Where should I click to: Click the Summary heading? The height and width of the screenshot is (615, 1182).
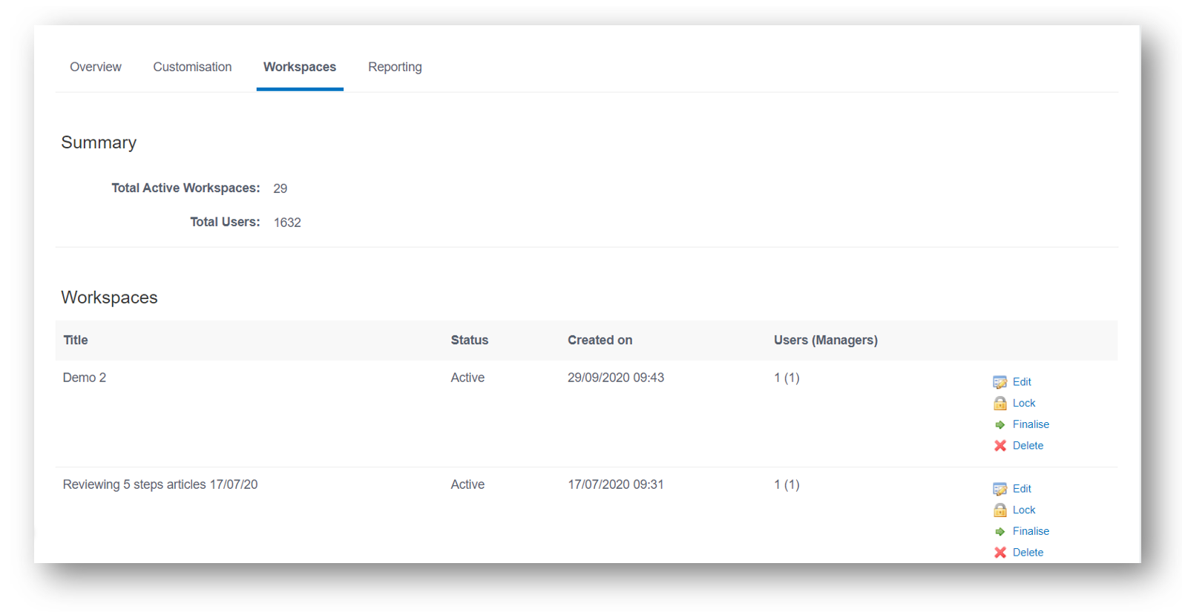[x=99, y=142]
